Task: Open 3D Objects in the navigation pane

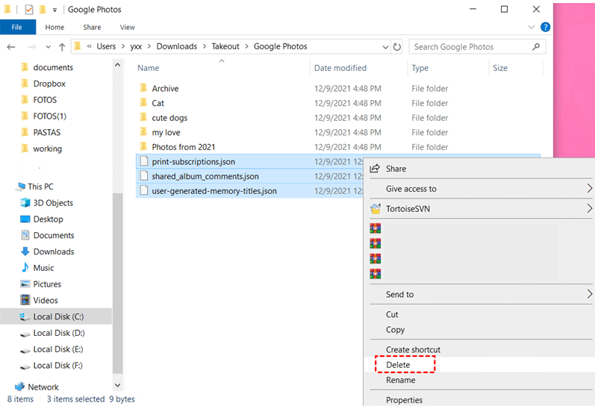Action: (53, 203)
